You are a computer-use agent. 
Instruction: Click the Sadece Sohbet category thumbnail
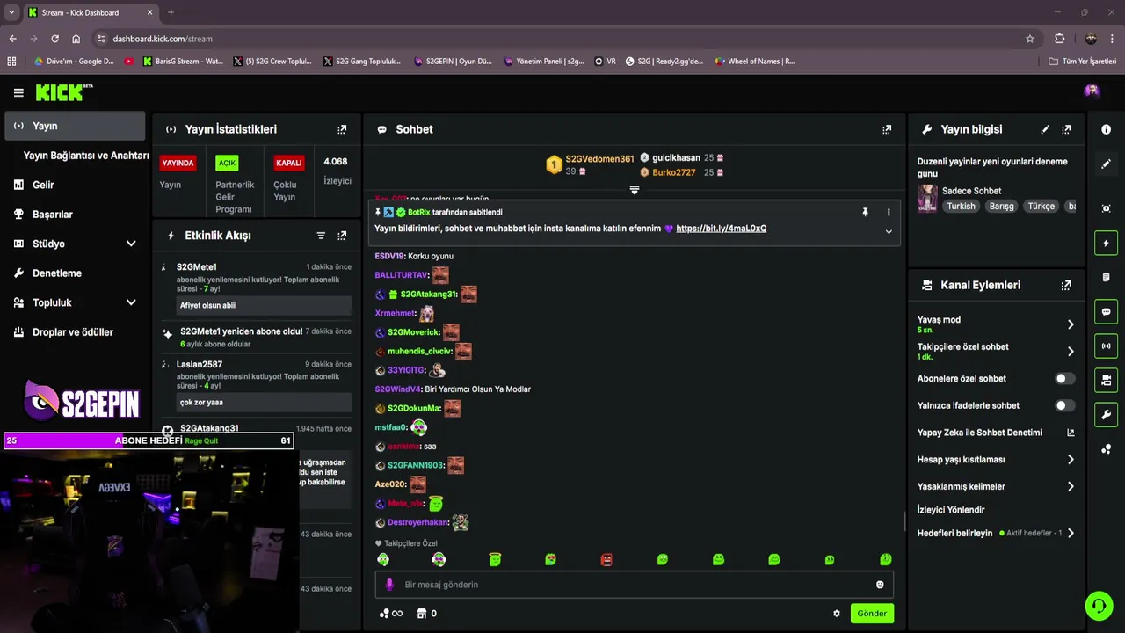point(927,199)
